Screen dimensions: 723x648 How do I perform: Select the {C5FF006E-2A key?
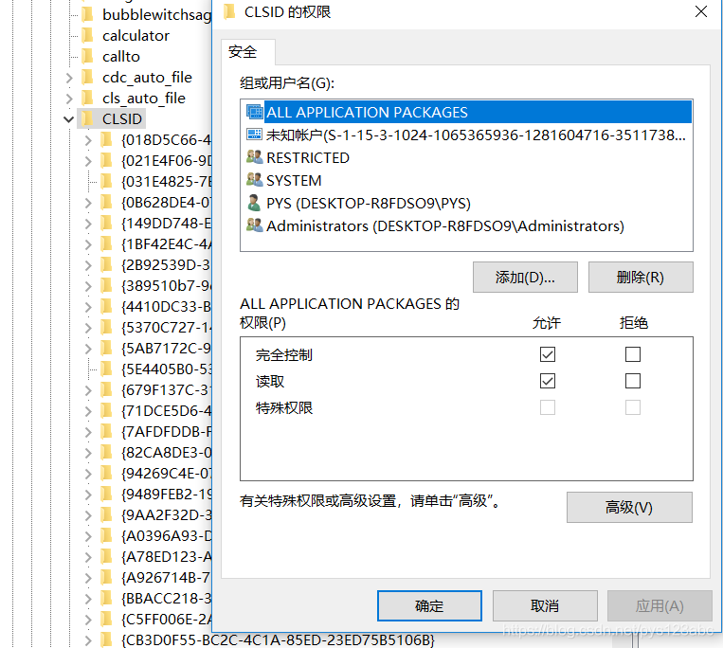(166, 620)
